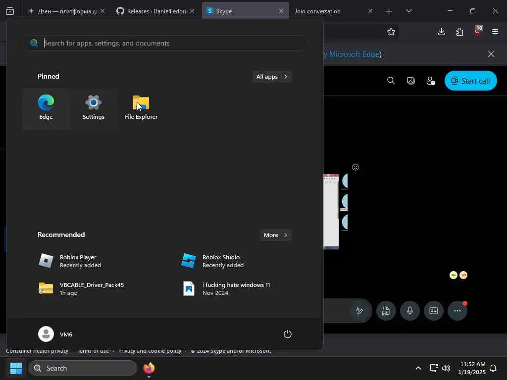Search in Skype conversation
Viewport: 507px width, 380px height.
(x=391, y=81)
